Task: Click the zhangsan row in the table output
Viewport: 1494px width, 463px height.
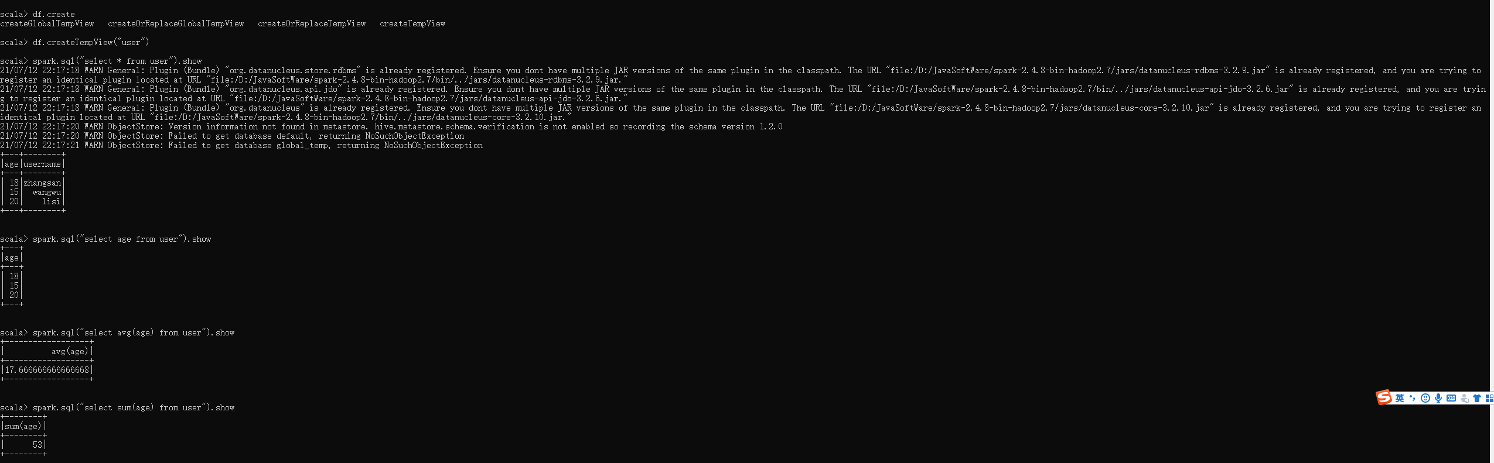Action: click(x=33, y=183)
